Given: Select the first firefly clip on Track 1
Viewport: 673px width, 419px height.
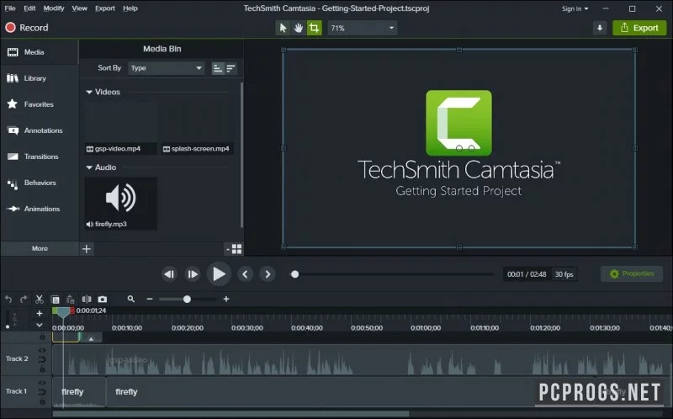Looking at the screenshot, I should pos(79,392).
